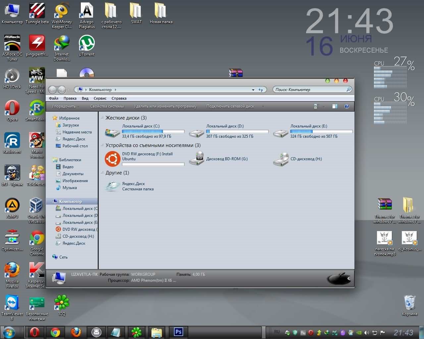
Task: Open the Вид menu
Action: click(85, 98)
